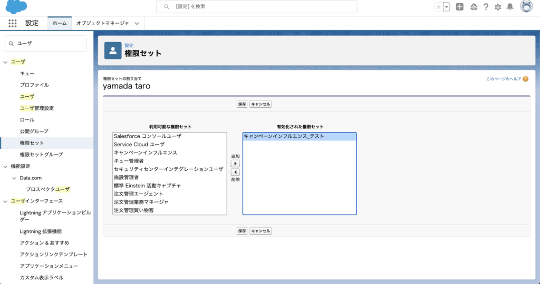Click the quick find box containing ユーザ
The height and width of the screenshot is (284, 540).
pos(46,44)
